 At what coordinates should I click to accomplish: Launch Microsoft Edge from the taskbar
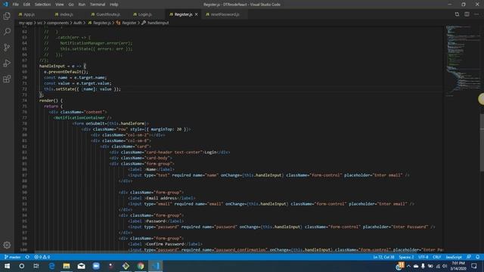tap(51, 266)
